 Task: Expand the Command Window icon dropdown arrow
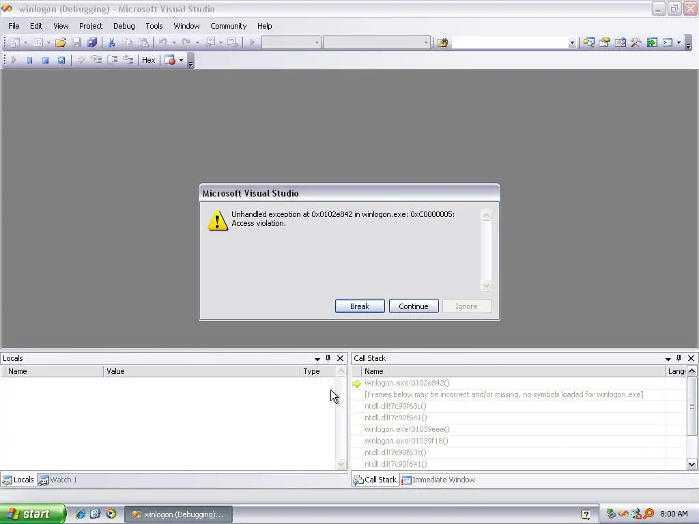coord(679,43)
